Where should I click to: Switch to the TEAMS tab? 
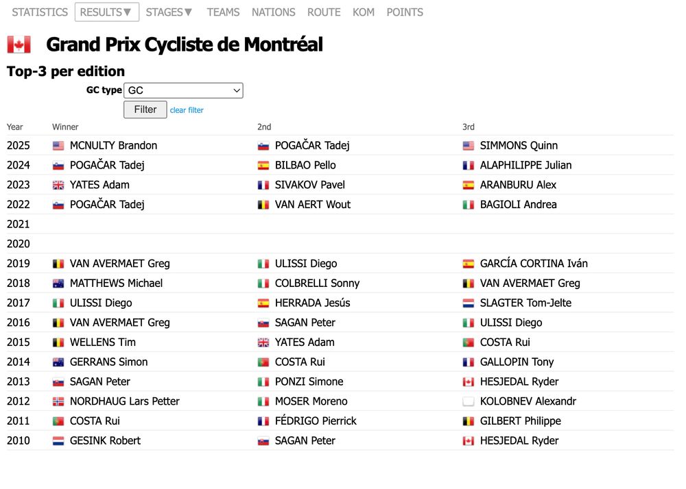click(224, 12)
